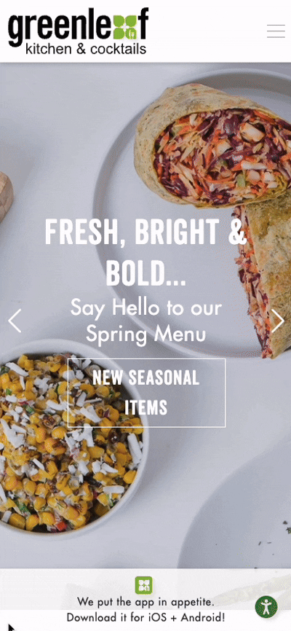Advance to the next slide arrow

tap(277, 321)
